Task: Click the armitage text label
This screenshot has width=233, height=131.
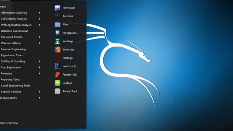Action: pyautogui.click(x=68, y=41)
